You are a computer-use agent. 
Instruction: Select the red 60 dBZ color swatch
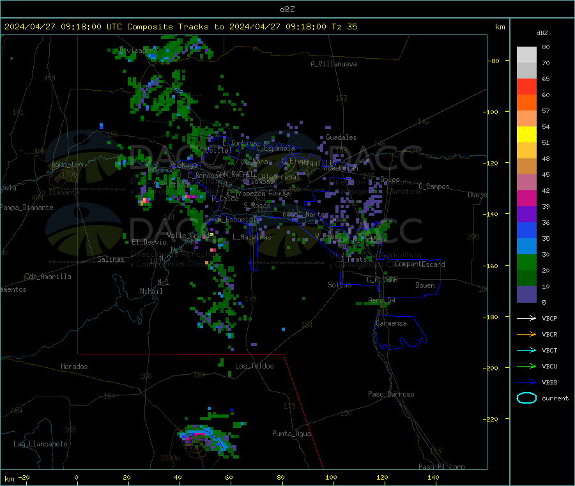click(x=526, y=86)
